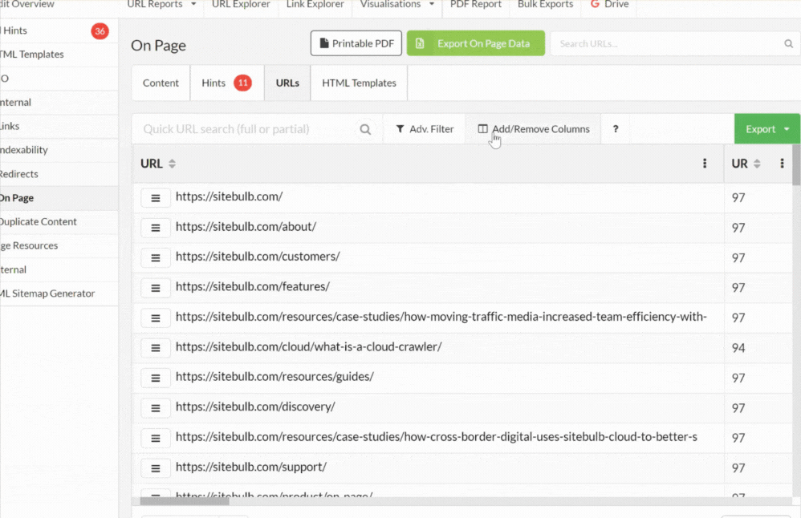This screenshot has width=801, height=518.
Task: Click the top Search URLs magnifier icon
Action: tap(789, 44)
